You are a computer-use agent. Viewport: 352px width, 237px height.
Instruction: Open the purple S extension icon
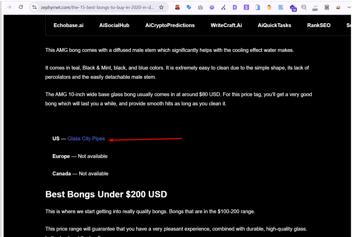(x=246, y=7)
